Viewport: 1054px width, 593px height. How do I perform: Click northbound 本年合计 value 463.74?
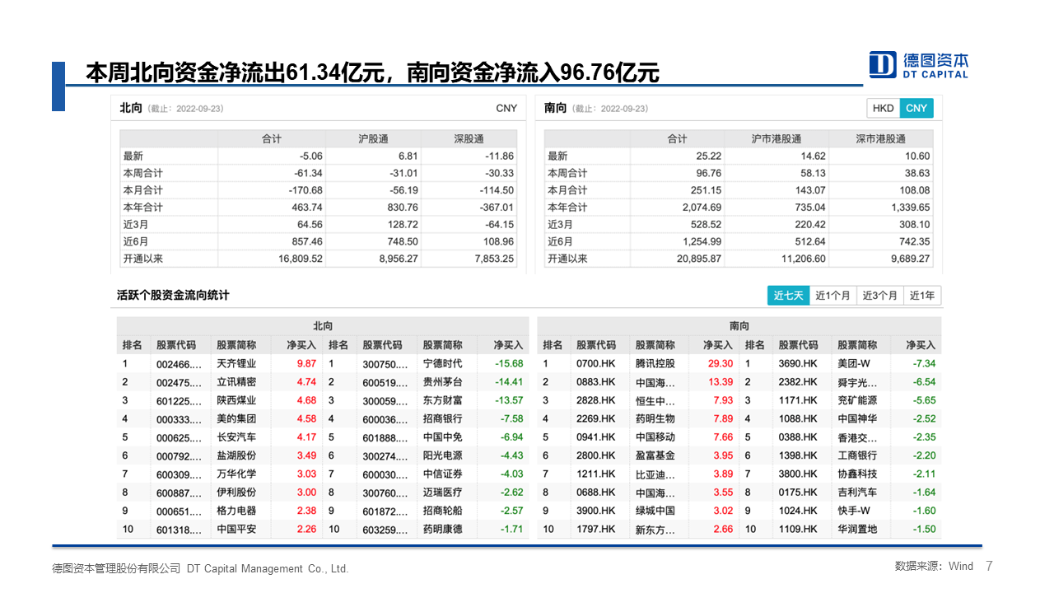[307, 208]
